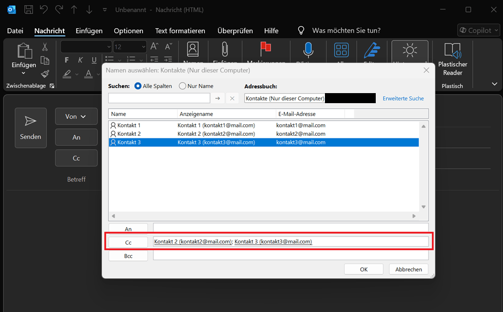Click the paperclip attach file icon

click(x=225, y=50)
